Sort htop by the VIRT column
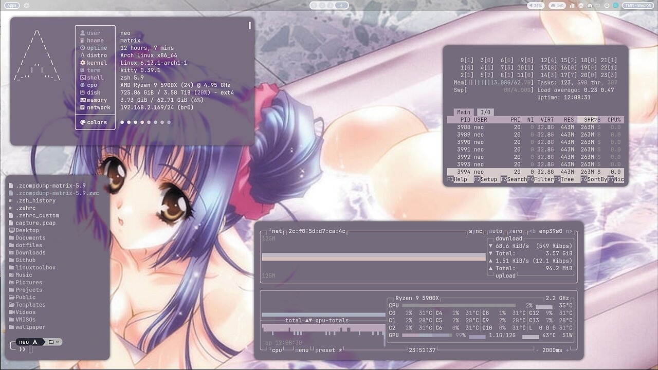This screenshot has width=658, height=370. coord(547,120)
